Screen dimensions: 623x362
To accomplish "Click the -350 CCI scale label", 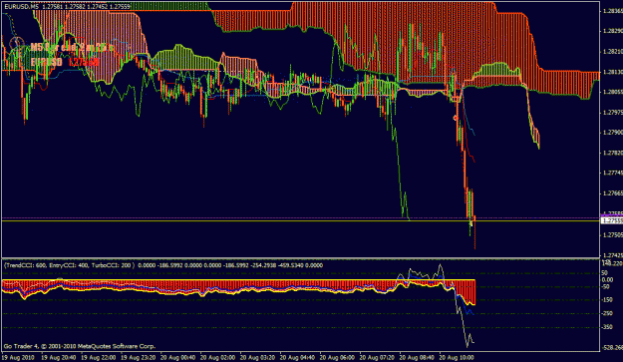I will point(607,327).
